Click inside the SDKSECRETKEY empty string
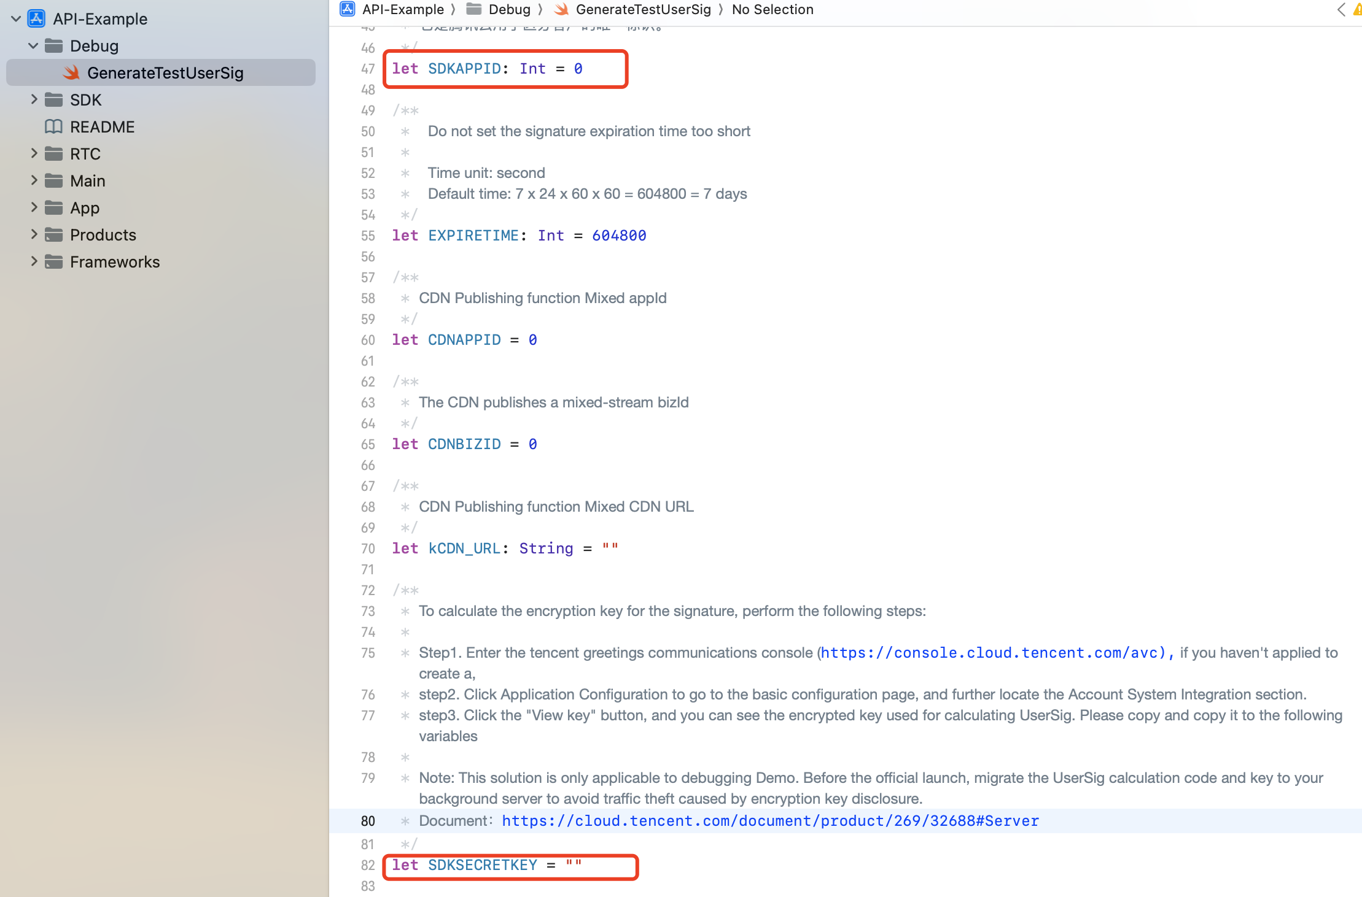Viewport: 1362px width, 897px height. [574, 865]
